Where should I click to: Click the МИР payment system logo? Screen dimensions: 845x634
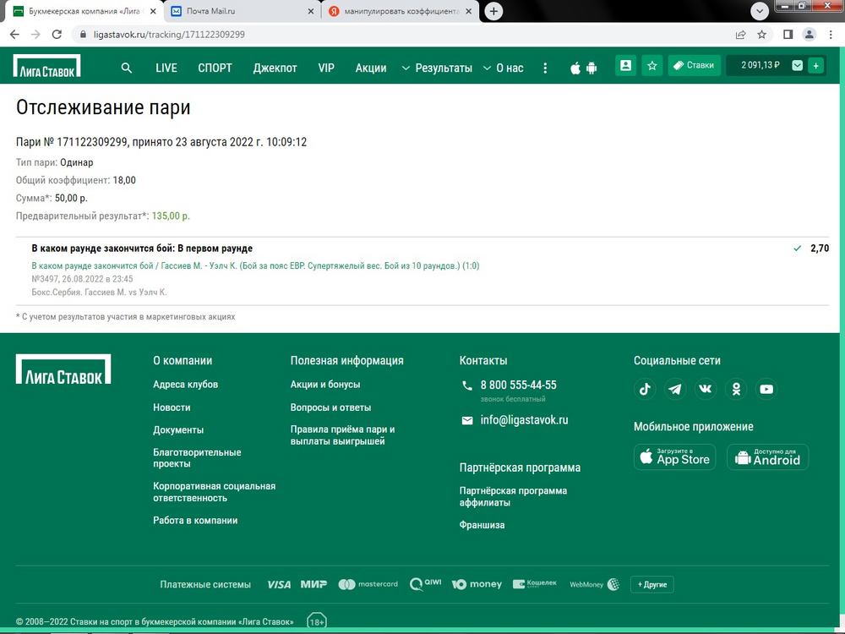[x=313, y=584]
